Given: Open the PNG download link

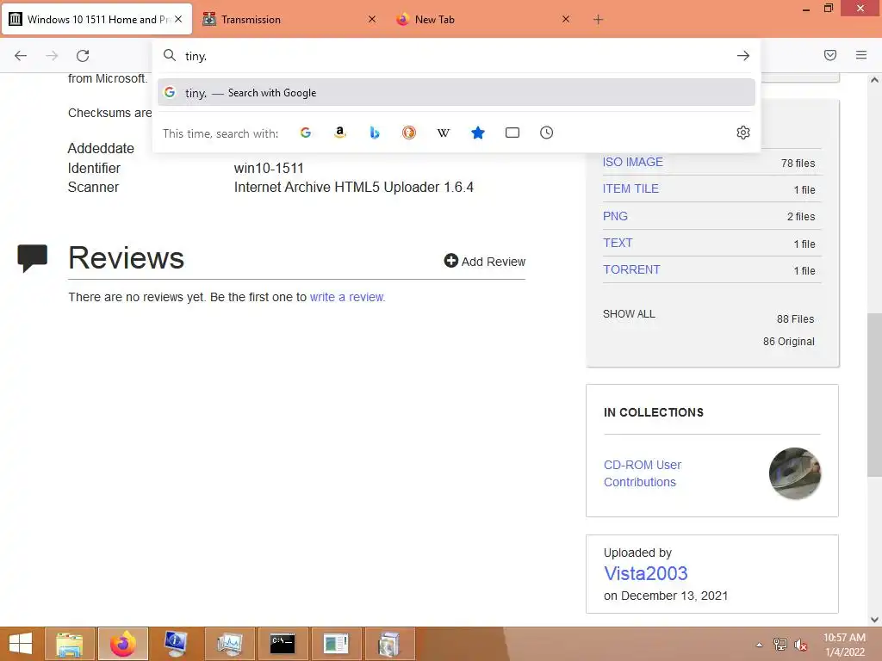Looking at the screenshot, I should (x=615, y=216).
